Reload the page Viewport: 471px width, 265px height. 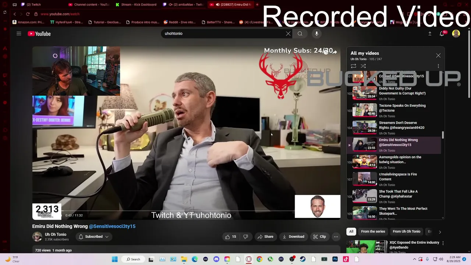(x=28, y=14)
